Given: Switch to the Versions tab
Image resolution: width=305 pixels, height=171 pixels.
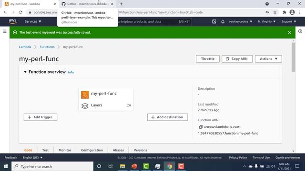Looking at the screenshot, I should click(x=140, y=150).
